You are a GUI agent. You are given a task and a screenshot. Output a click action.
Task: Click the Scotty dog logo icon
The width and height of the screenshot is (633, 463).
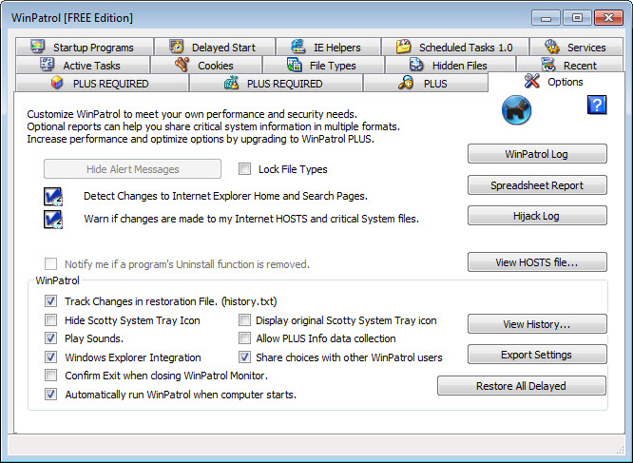click(516, 110)
